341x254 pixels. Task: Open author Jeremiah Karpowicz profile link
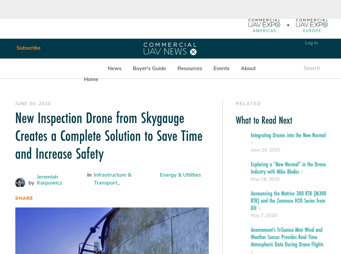pos(49,180)
